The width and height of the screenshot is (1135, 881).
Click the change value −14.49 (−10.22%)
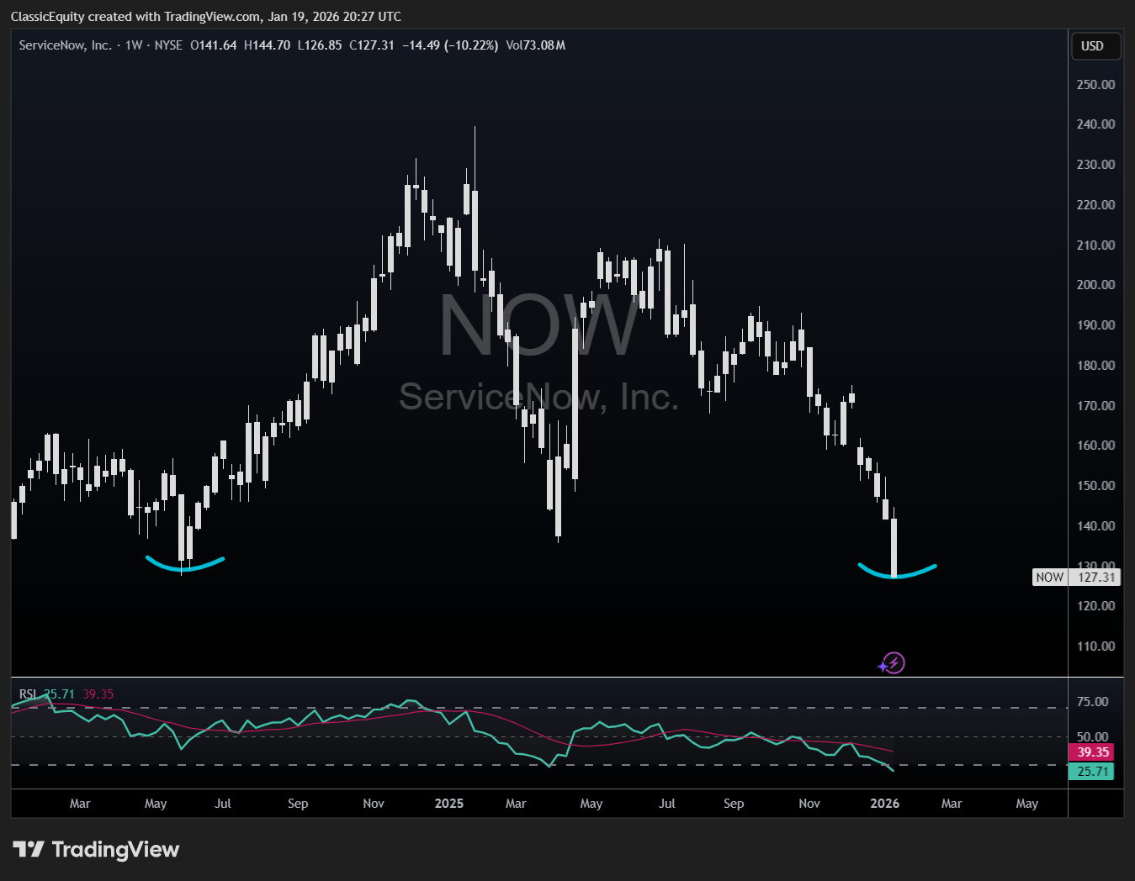point(450,45)
